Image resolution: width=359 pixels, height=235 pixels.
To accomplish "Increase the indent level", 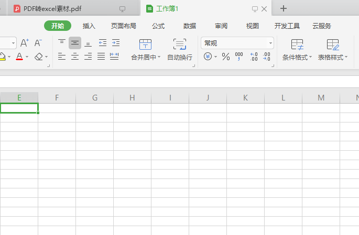I will tap(116, 43).
